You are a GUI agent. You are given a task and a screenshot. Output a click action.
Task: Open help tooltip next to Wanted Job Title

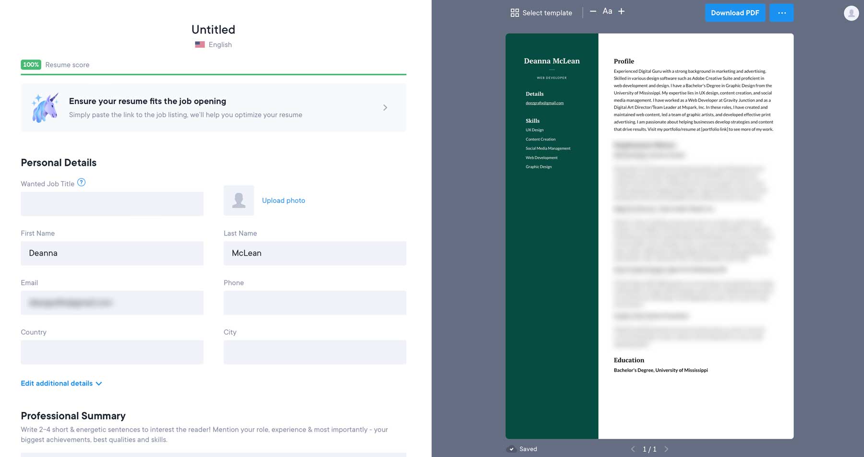click(x=81, y=182)
